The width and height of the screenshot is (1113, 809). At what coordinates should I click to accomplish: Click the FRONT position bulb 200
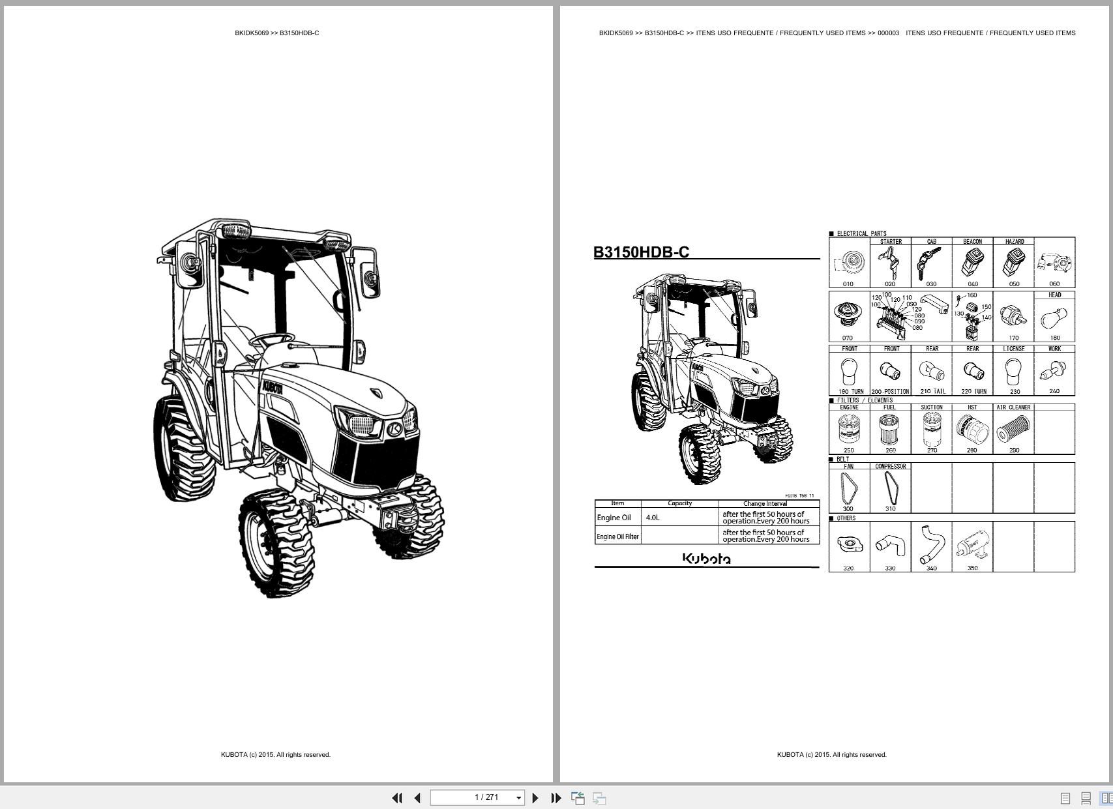coord(891,370)
